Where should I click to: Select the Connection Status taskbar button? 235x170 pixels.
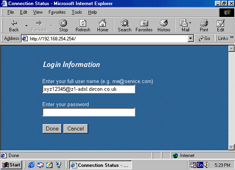point(101,165)
